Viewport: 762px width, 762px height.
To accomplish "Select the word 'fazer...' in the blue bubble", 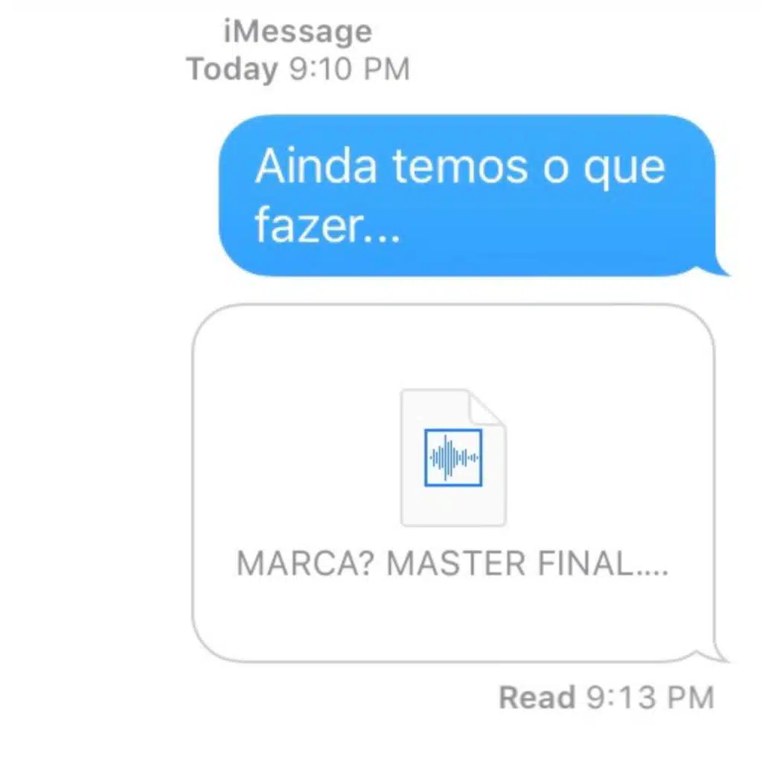I will (327, 225).
